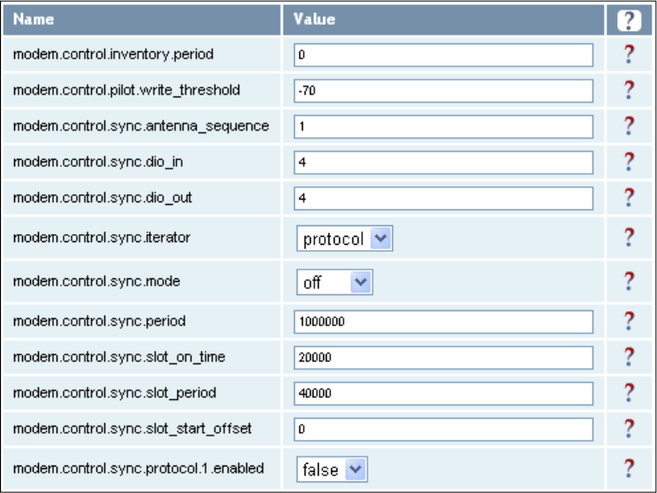Open help for sync.dio_in row
The image size is (657, 493).
point(629,162)
